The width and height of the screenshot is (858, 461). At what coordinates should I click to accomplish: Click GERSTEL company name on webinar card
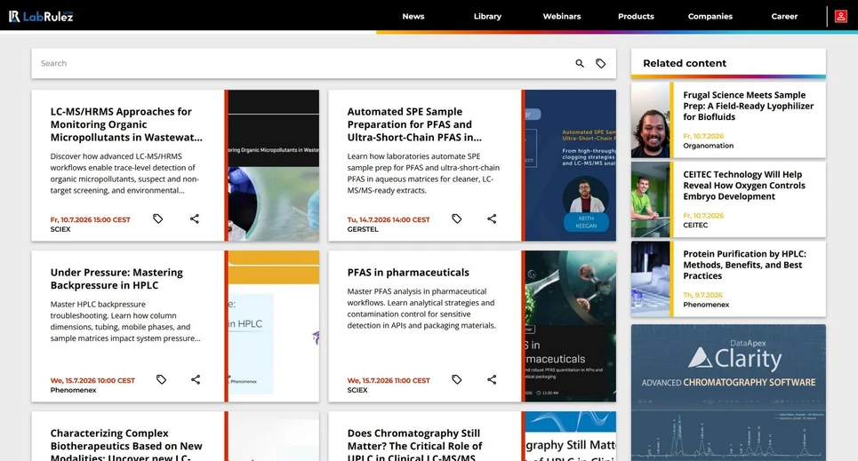coord(363,229)
